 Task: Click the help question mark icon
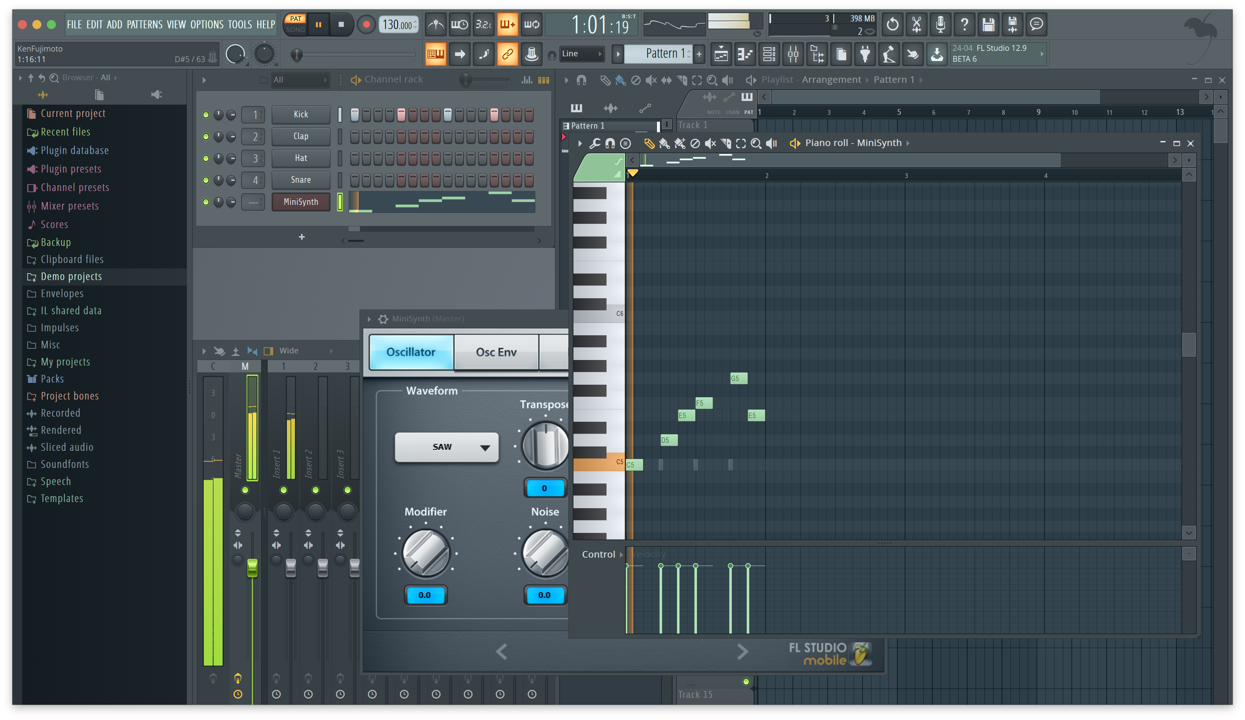point(964,24)
